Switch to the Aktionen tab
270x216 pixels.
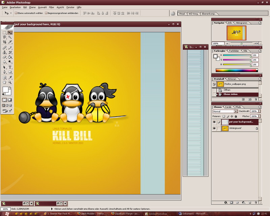pyautogui.click(x=232, y=79)
